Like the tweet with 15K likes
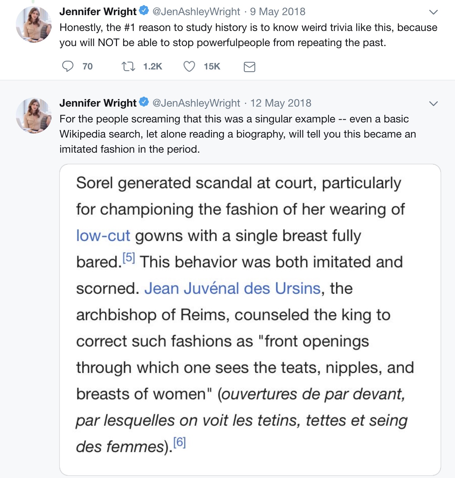 pos(189,66)
